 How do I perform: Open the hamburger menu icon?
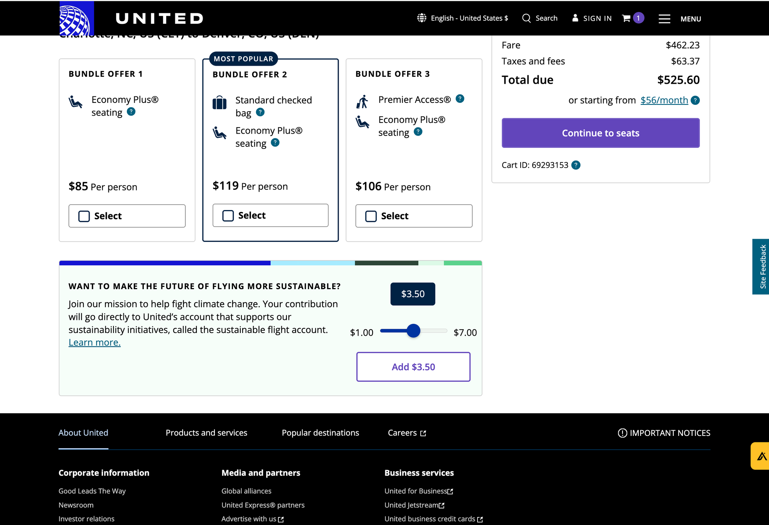click(664, 19)
